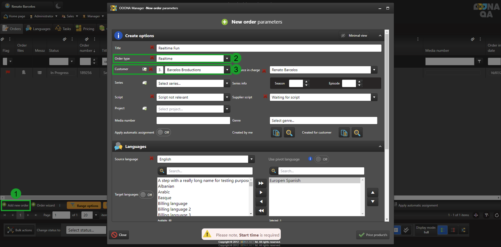
Task: Turn on the Target languages toggle
Action: [146, 195]
